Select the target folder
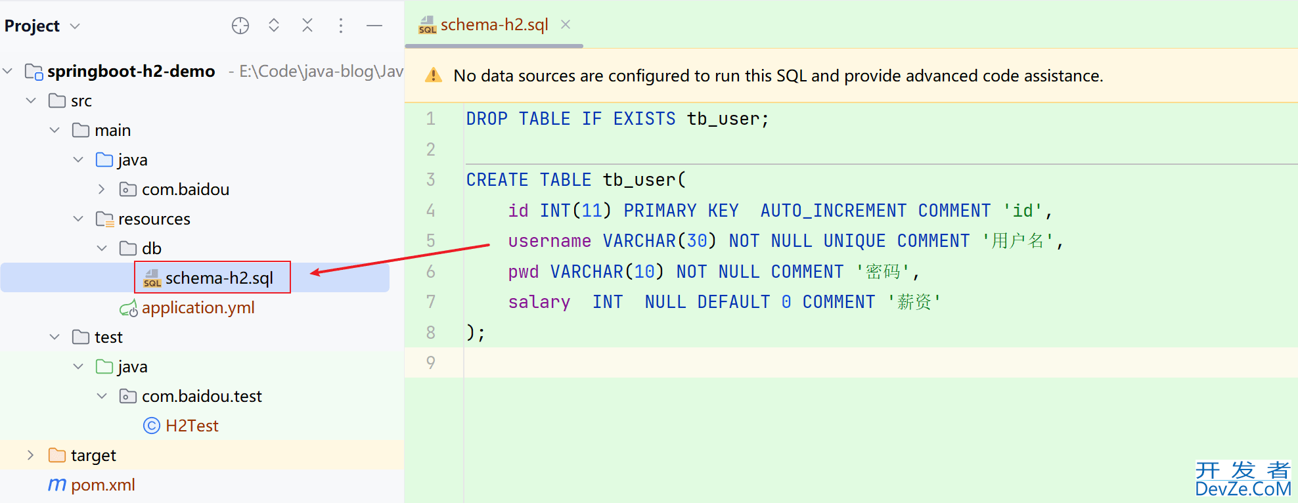This screenshot has width=1298, height=503. click(x=93, y=455)
